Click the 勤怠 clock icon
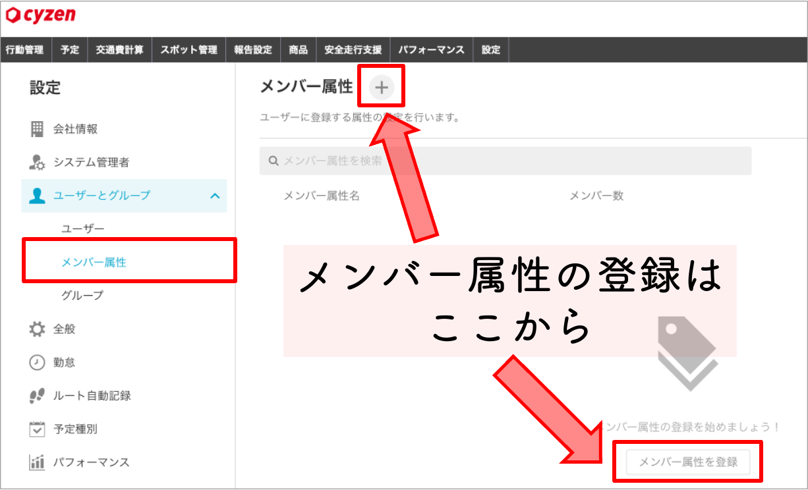 [38, 362]
